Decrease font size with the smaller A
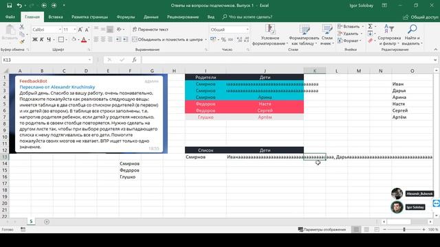 pyautogui.click(x=87, y=30)
